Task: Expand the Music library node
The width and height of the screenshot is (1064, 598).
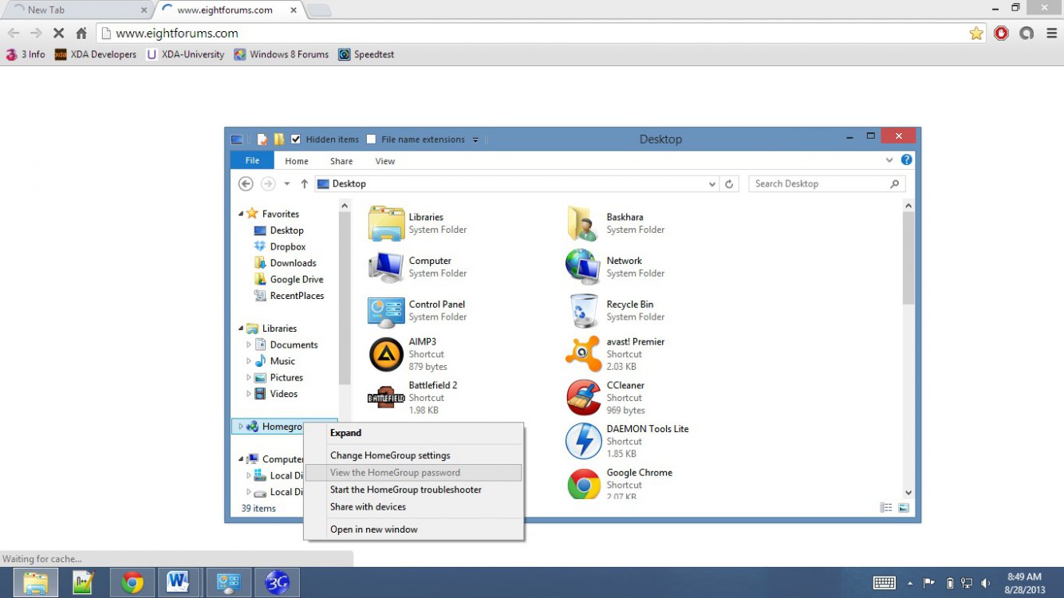Action: coord(249,361)
